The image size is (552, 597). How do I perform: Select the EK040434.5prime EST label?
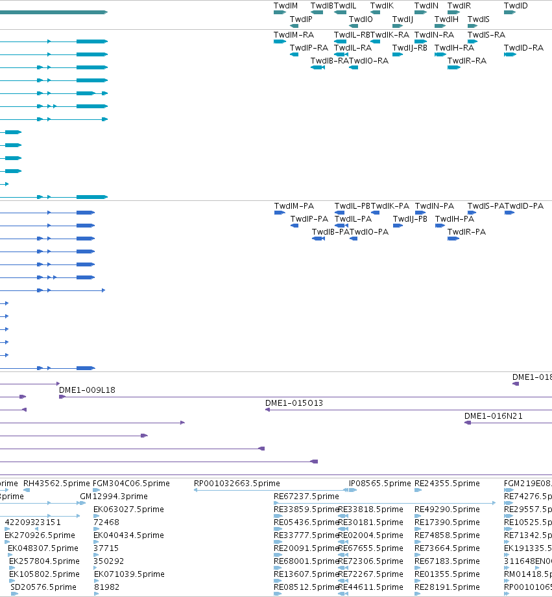coord(129,535)
